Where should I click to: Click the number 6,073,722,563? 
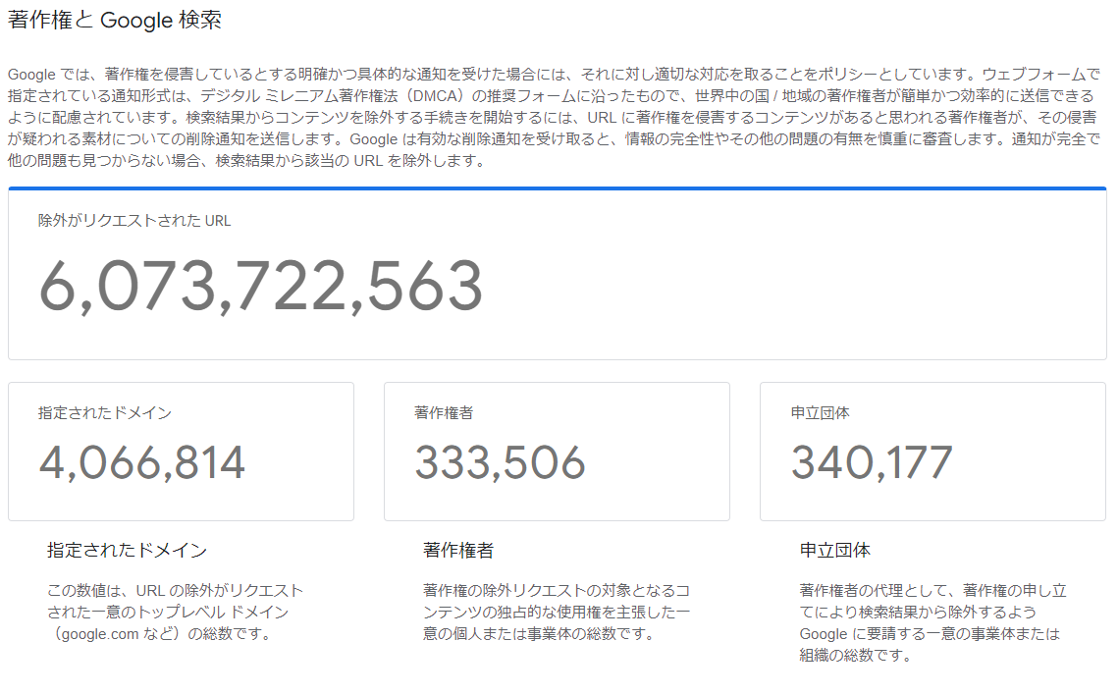[261, 287]
